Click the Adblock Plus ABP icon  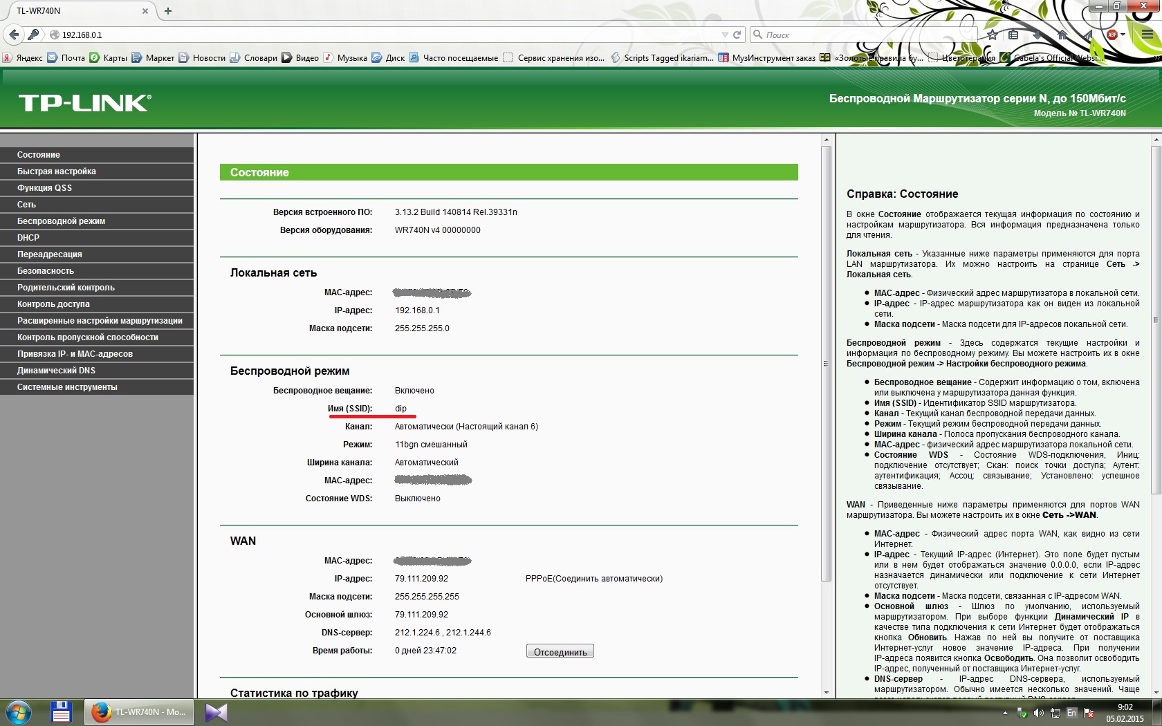coord(1112,35)
